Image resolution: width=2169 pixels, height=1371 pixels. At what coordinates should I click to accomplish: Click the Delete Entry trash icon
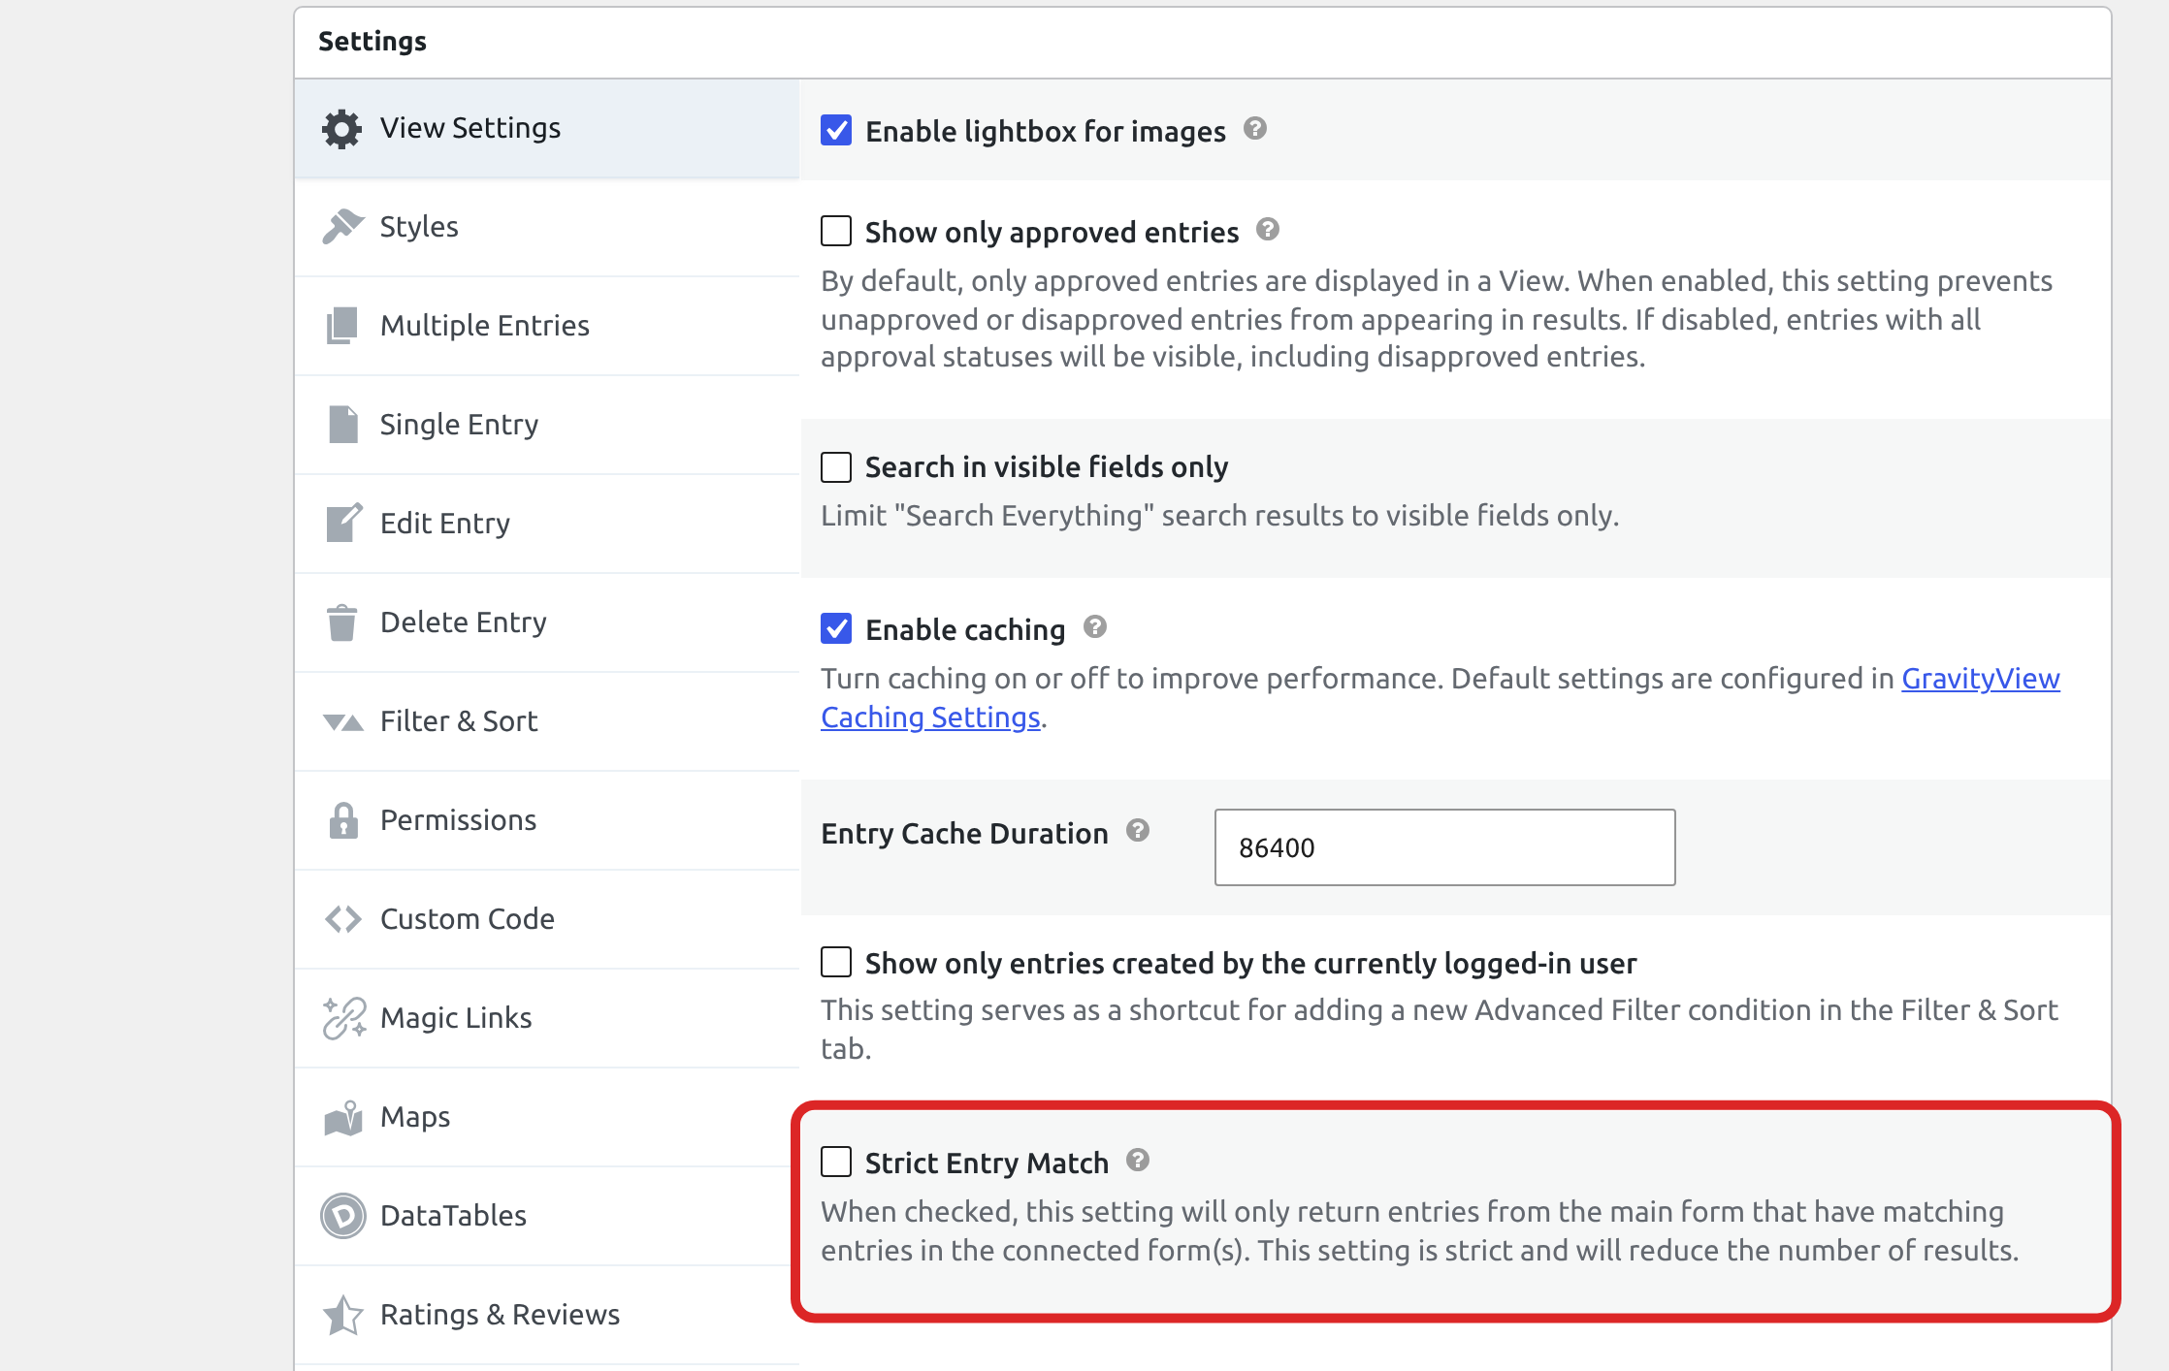click(x=341, y=622)
